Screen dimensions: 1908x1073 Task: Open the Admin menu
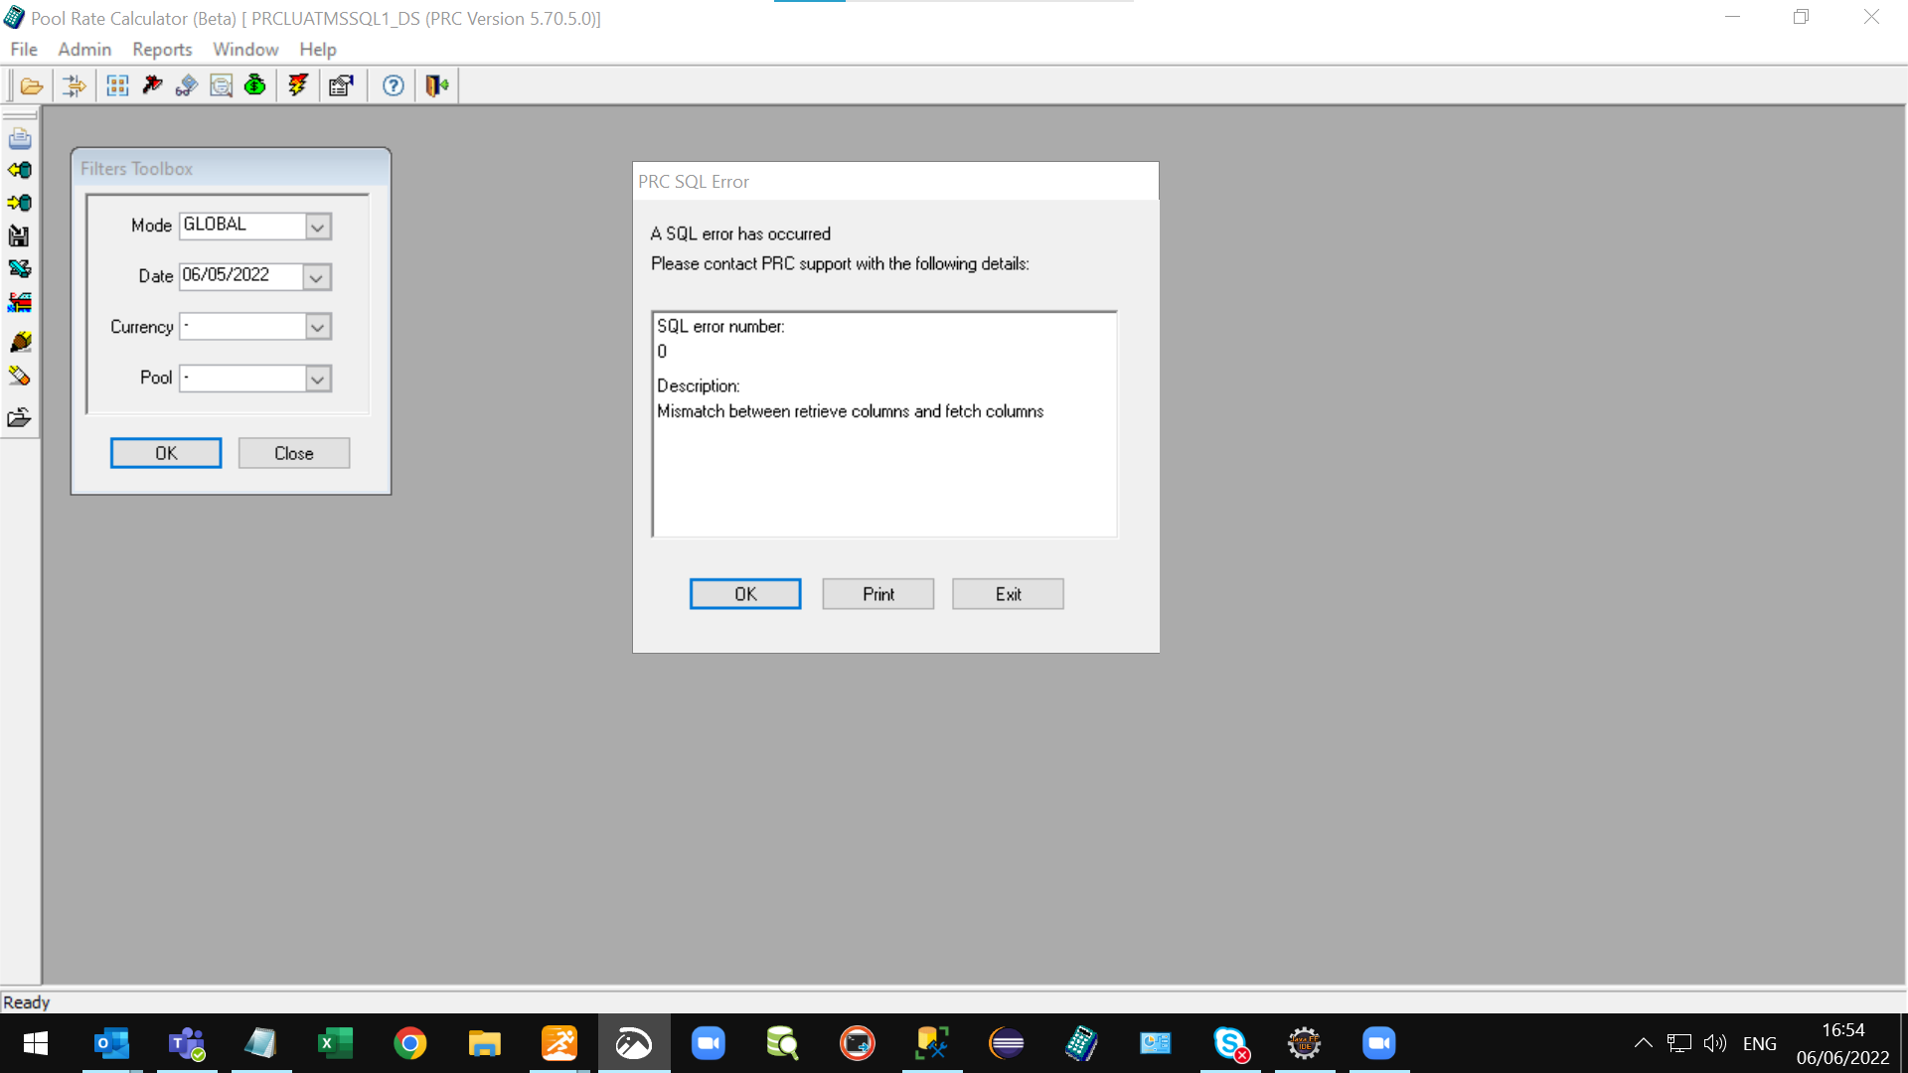click(84, 49)
